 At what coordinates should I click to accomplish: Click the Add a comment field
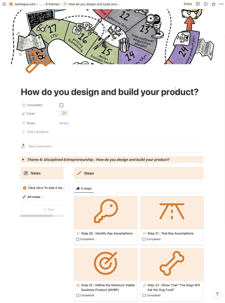click(x=41, y=146)
